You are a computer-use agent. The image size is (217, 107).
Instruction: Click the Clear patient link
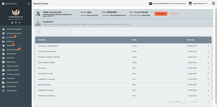click(174, 14)
